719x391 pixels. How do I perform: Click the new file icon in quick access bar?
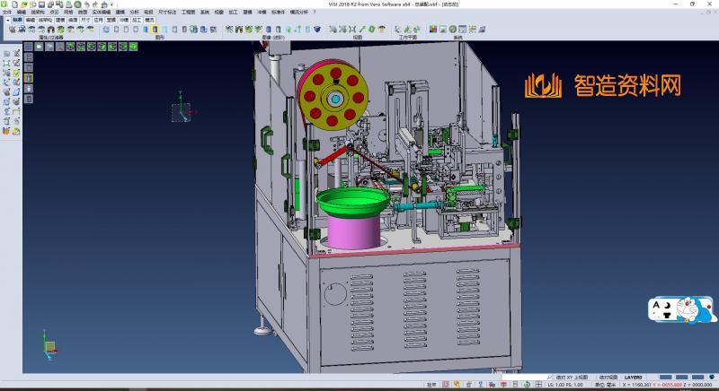[13, 4]
